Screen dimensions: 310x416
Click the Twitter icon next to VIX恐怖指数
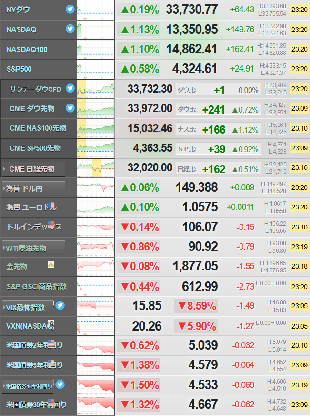tap(60, 305)
